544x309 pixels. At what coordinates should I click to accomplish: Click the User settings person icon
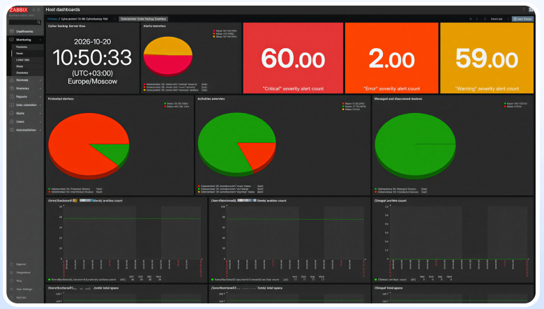pyautogui.click(x=12, y=289)
